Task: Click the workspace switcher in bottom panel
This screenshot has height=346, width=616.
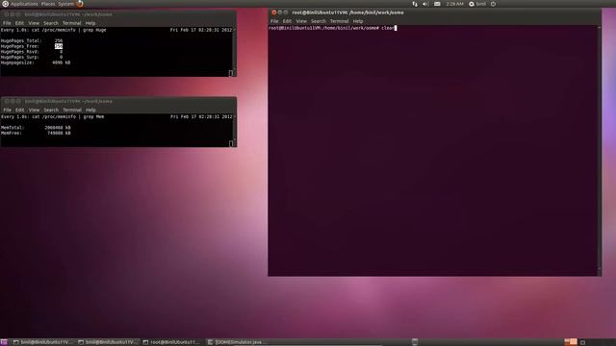Action: (571, 342)
